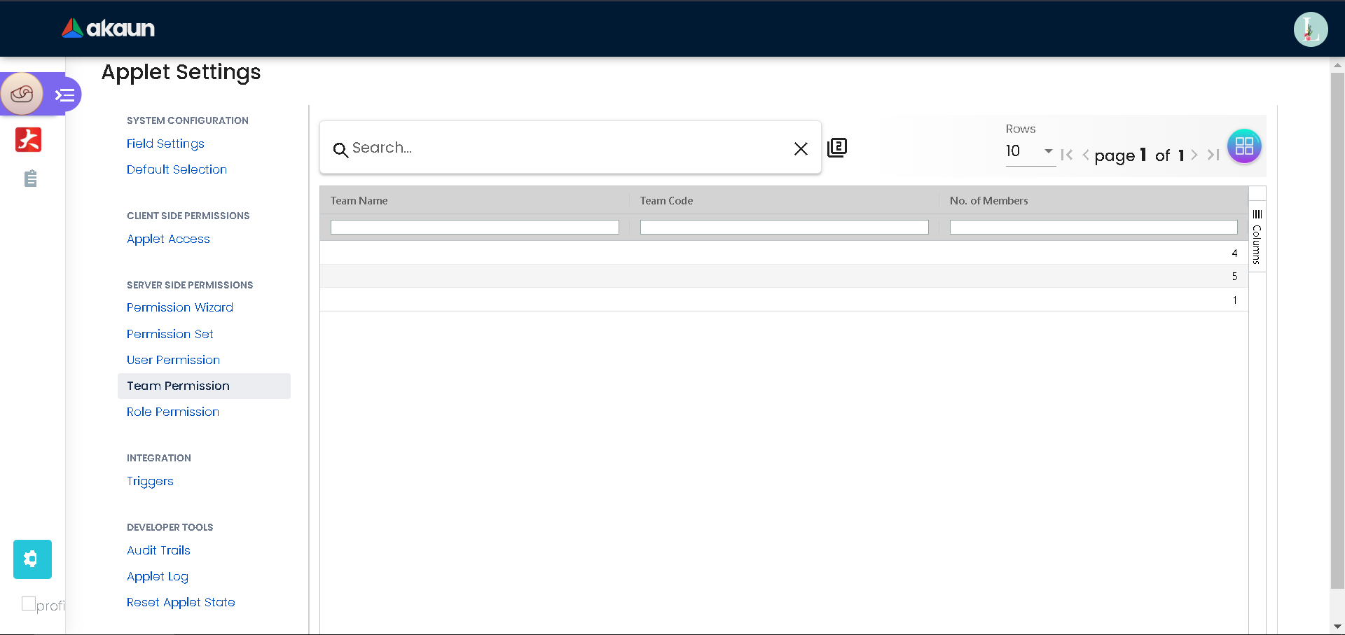The image size is (1345, 635).
Task: Click the page scrollbar down arrow
Action: 1337,627
